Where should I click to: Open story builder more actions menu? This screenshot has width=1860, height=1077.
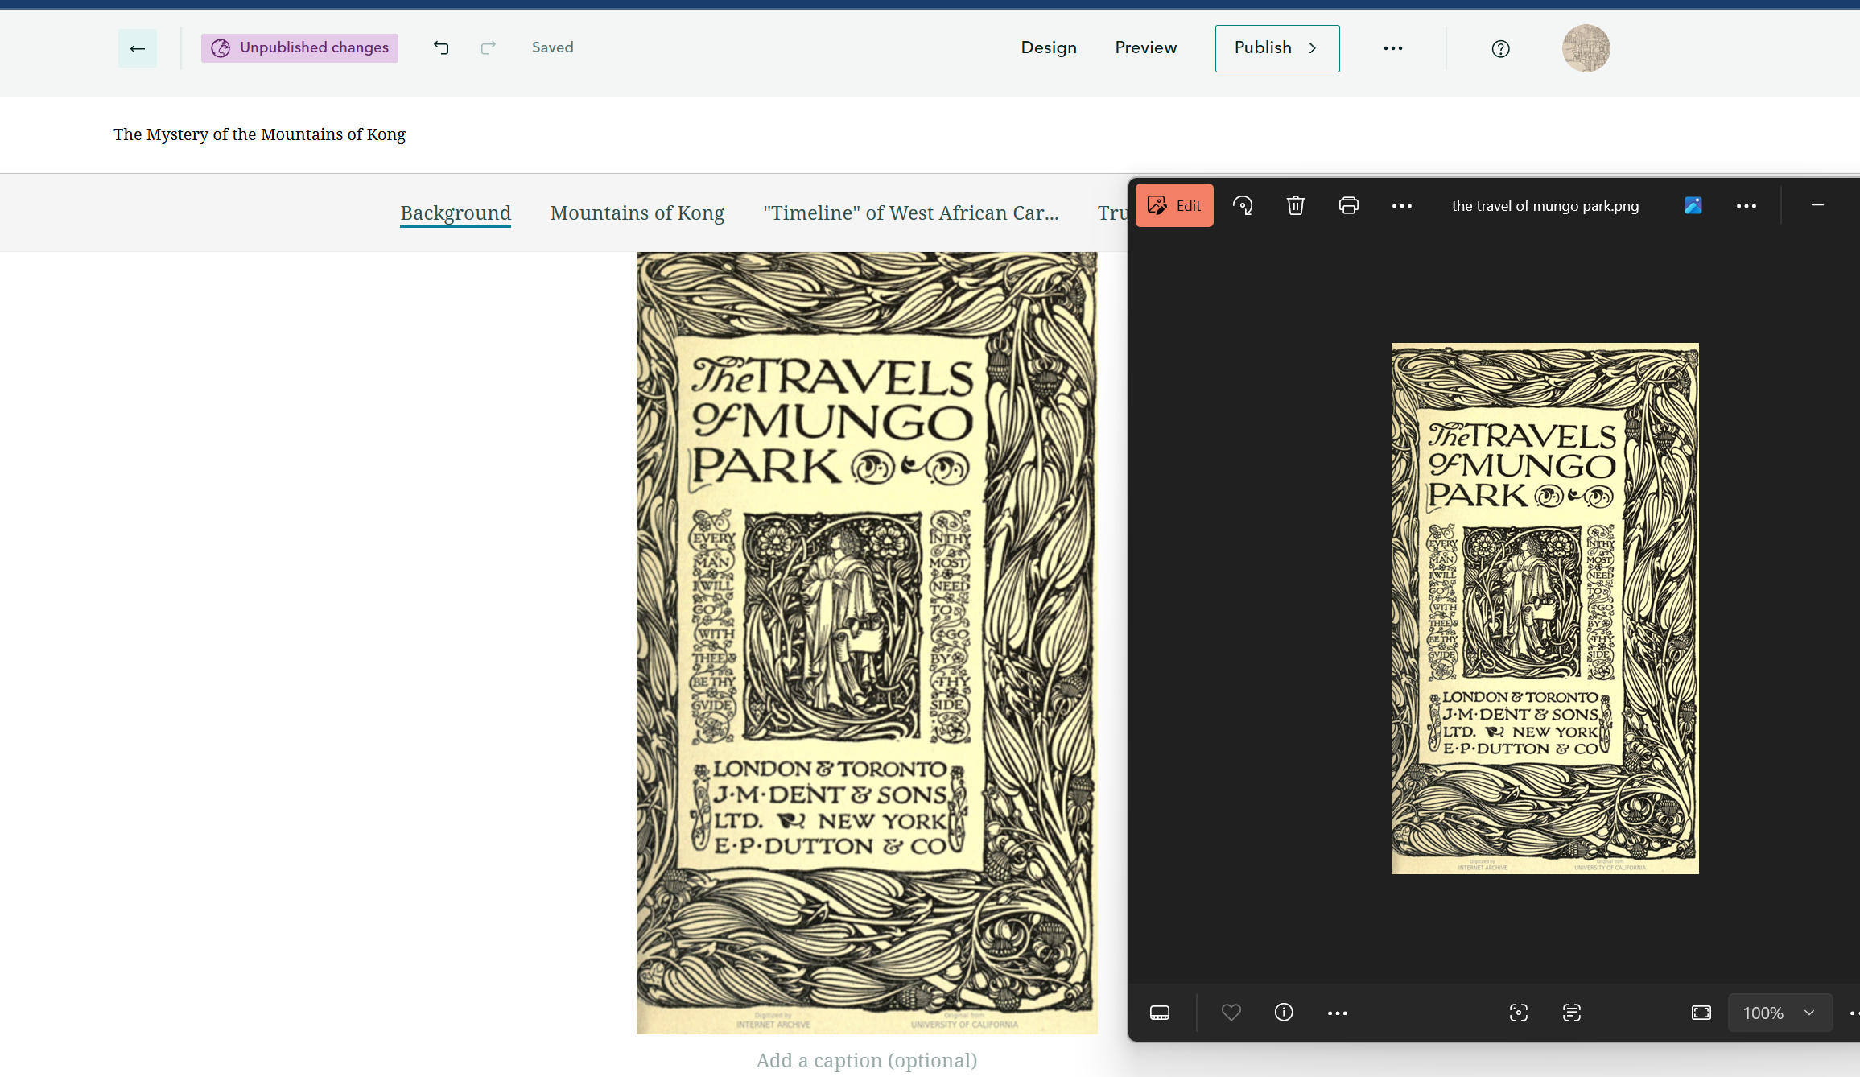[1393, 48]
